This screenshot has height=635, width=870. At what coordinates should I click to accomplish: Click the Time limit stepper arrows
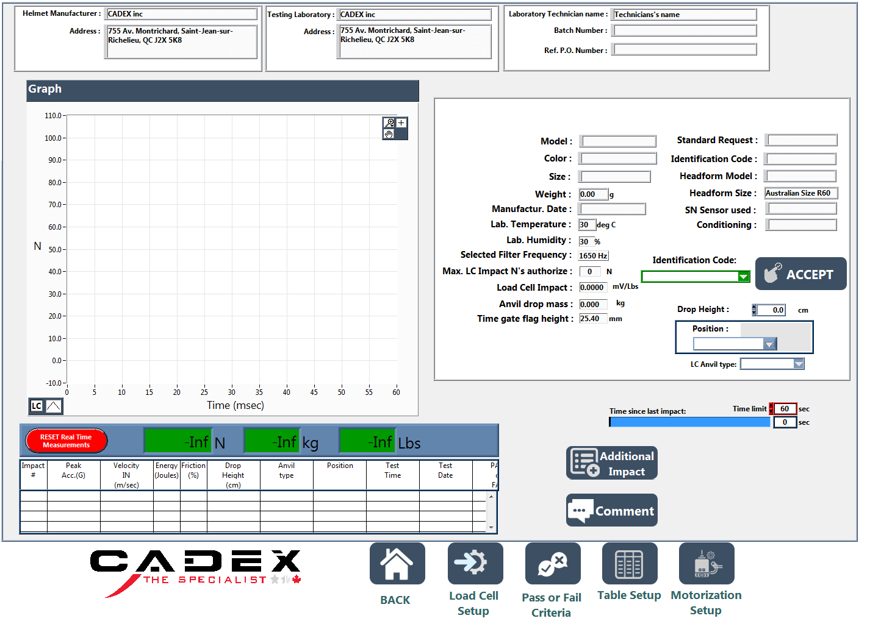tap(771, 409)
